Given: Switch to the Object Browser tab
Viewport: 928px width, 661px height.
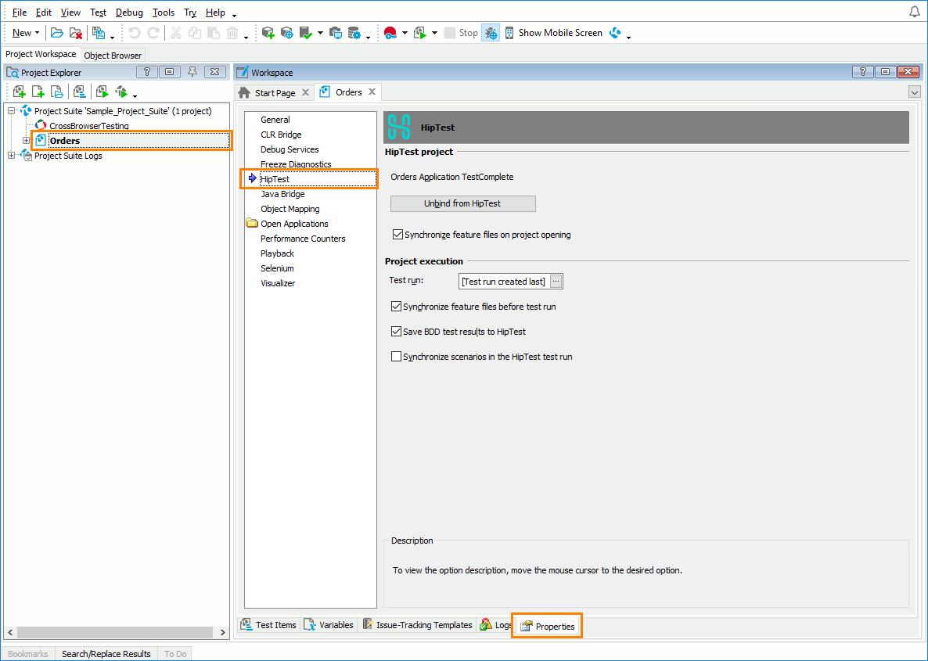Looking at the screenshot, I should 113,56.
